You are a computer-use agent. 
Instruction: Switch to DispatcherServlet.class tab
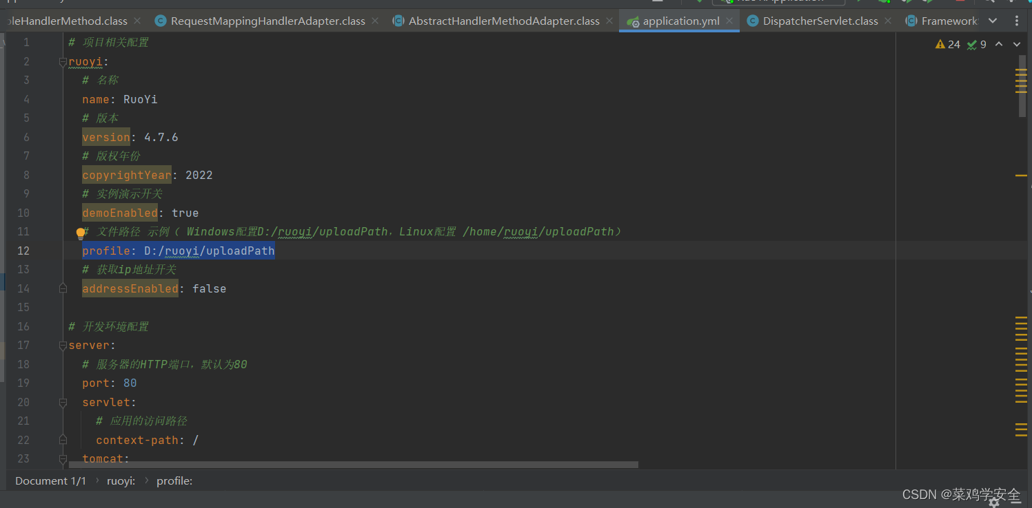(820, 21)
